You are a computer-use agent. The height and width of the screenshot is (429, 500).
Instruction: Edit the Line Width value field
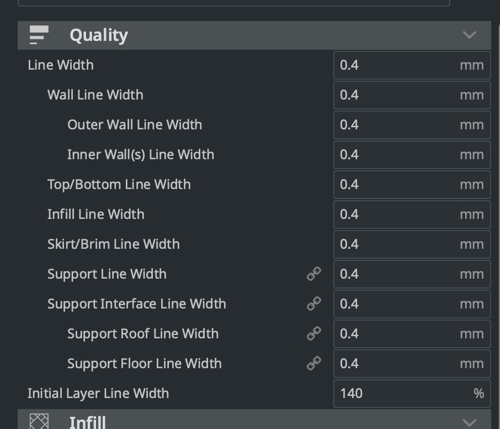click(x=412, y=65)
